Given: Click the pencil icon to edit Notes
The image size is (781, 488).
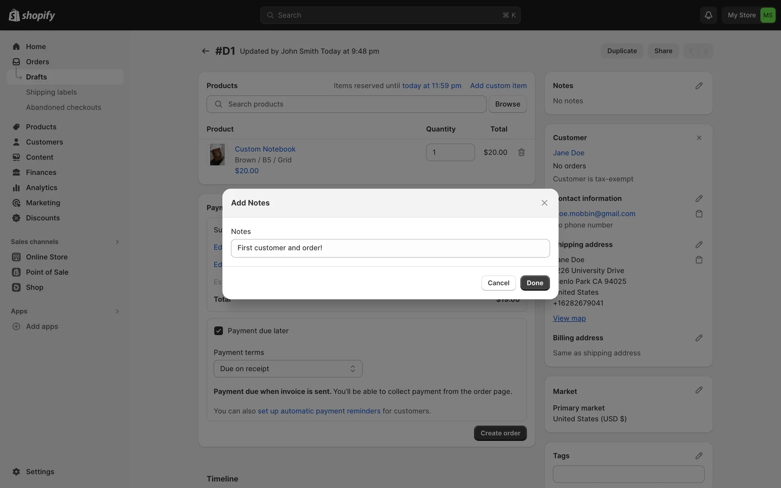Looking at the screenshot, I should (699, 86).
